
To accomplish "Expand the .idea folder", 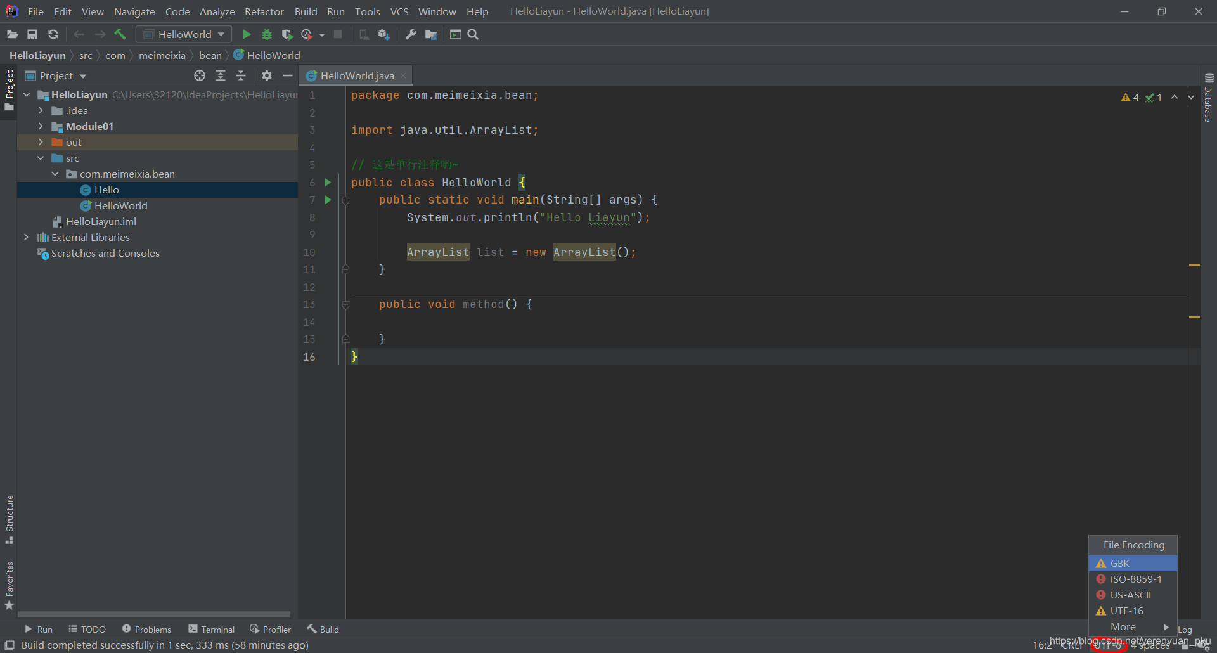I will point(41,110).
